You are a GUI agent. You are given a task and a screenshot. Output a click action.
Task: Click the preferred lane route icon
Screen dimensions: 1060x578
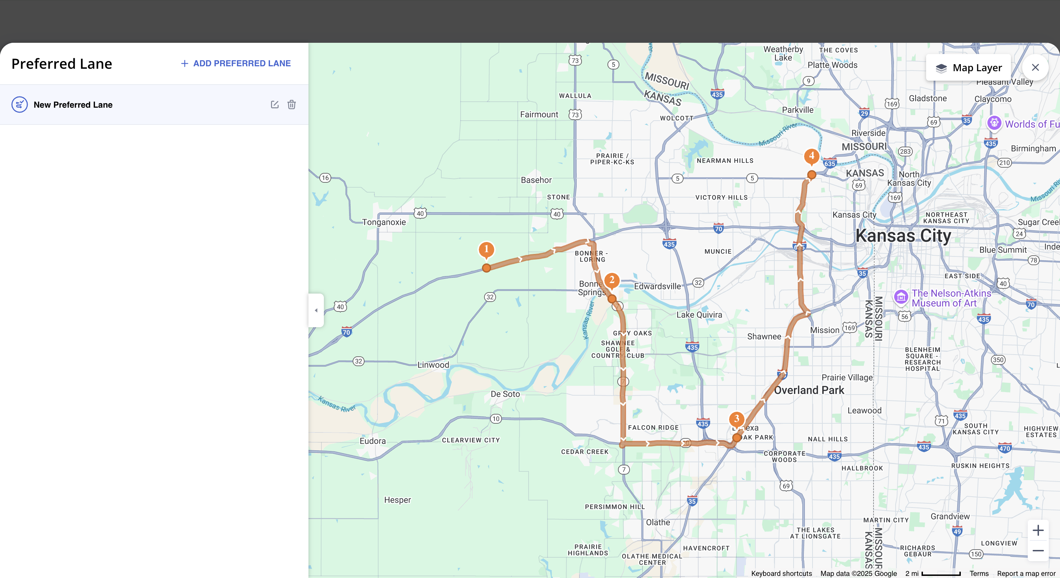click(x=20, y=104)
